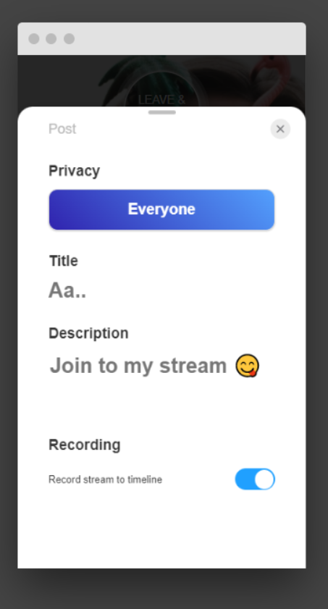
Task: Open the Everyone privacy selector
Action: point(162,210)
